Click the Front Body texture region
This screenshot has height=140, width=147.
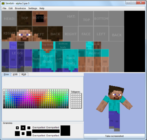(48, 61)
